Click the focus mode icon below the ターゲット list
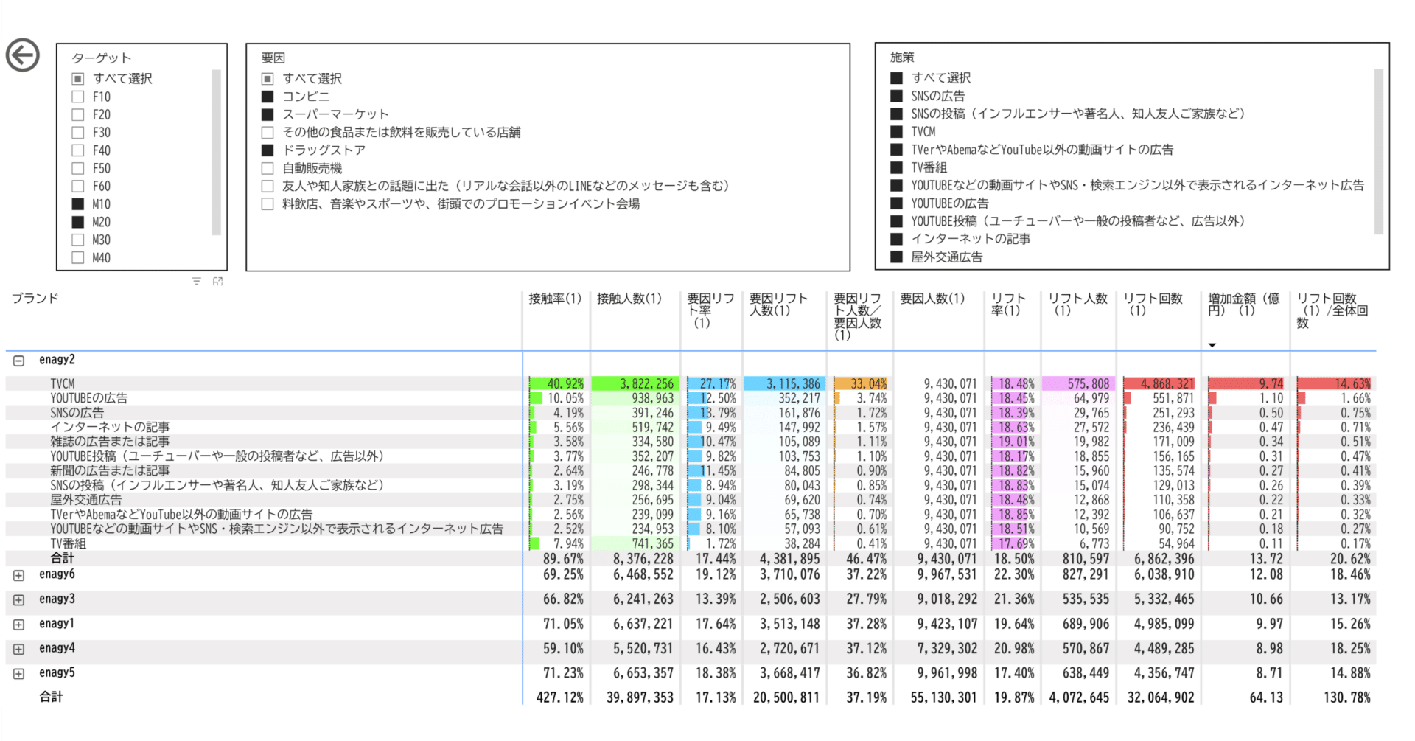Image resolution: width=1415 pixels, height=741 pixels. [217, 281]
